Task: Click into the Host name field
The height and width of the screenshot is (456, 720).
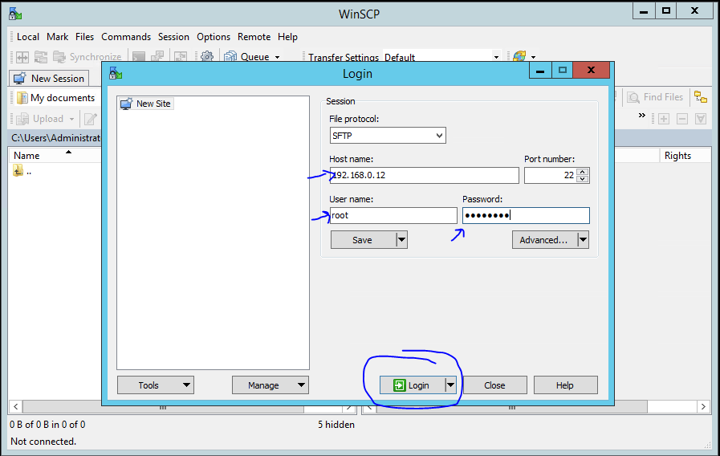Action: (x=424, y=175)
